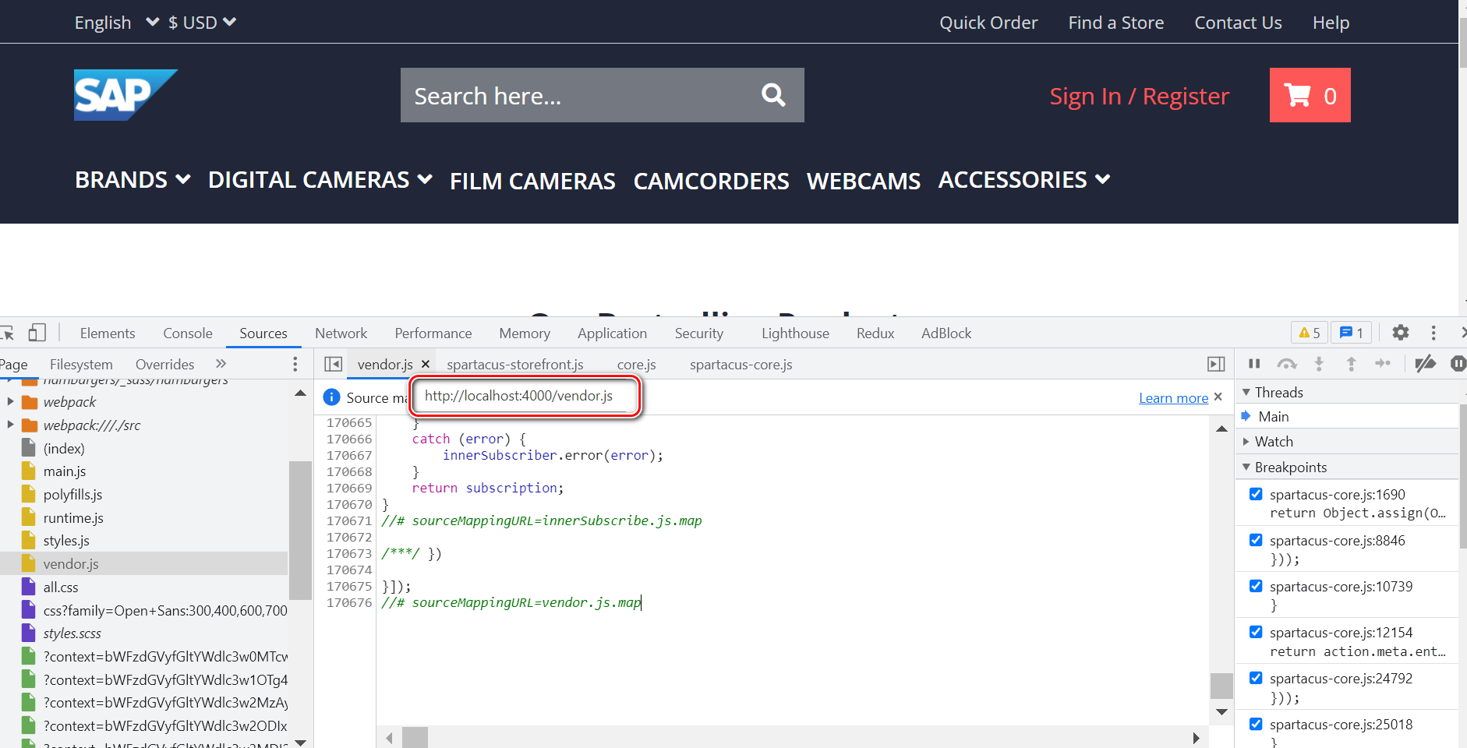Image resolution: width=1467 pixels, height=748 pixels.
Task: Open DevTools three-dot customize menu
Action: [1433, 333]
